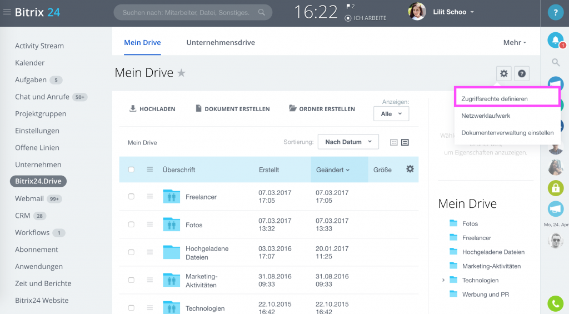Select the Mein Drive tab
The image size is (569, 314).
142,42
